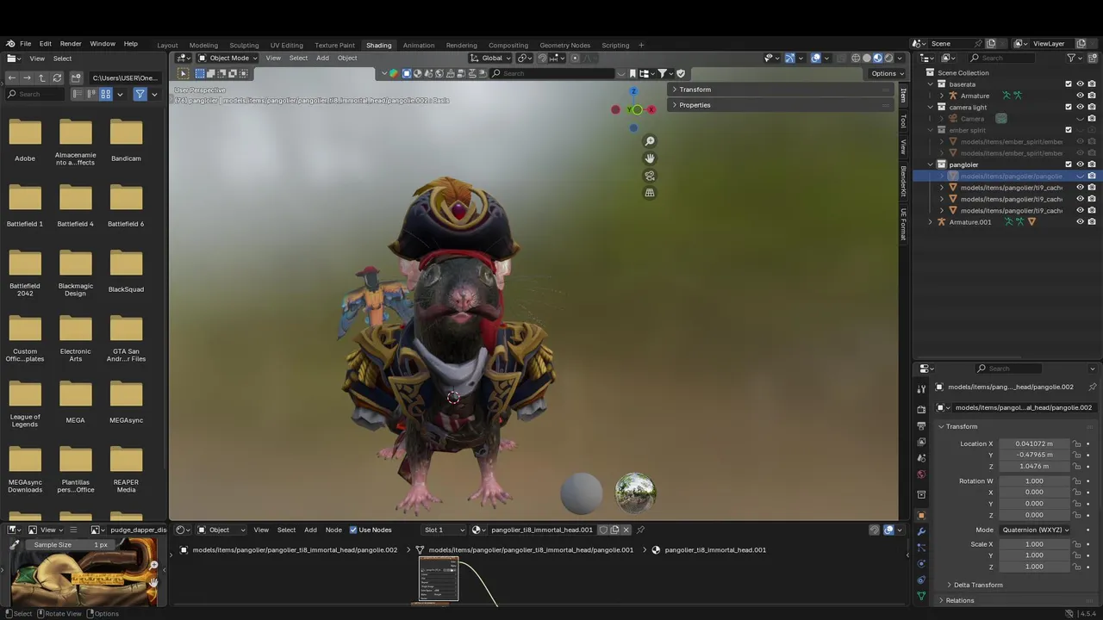Click Location Z value field
Screen dimensions: 1103x620
click(1034, 466)
